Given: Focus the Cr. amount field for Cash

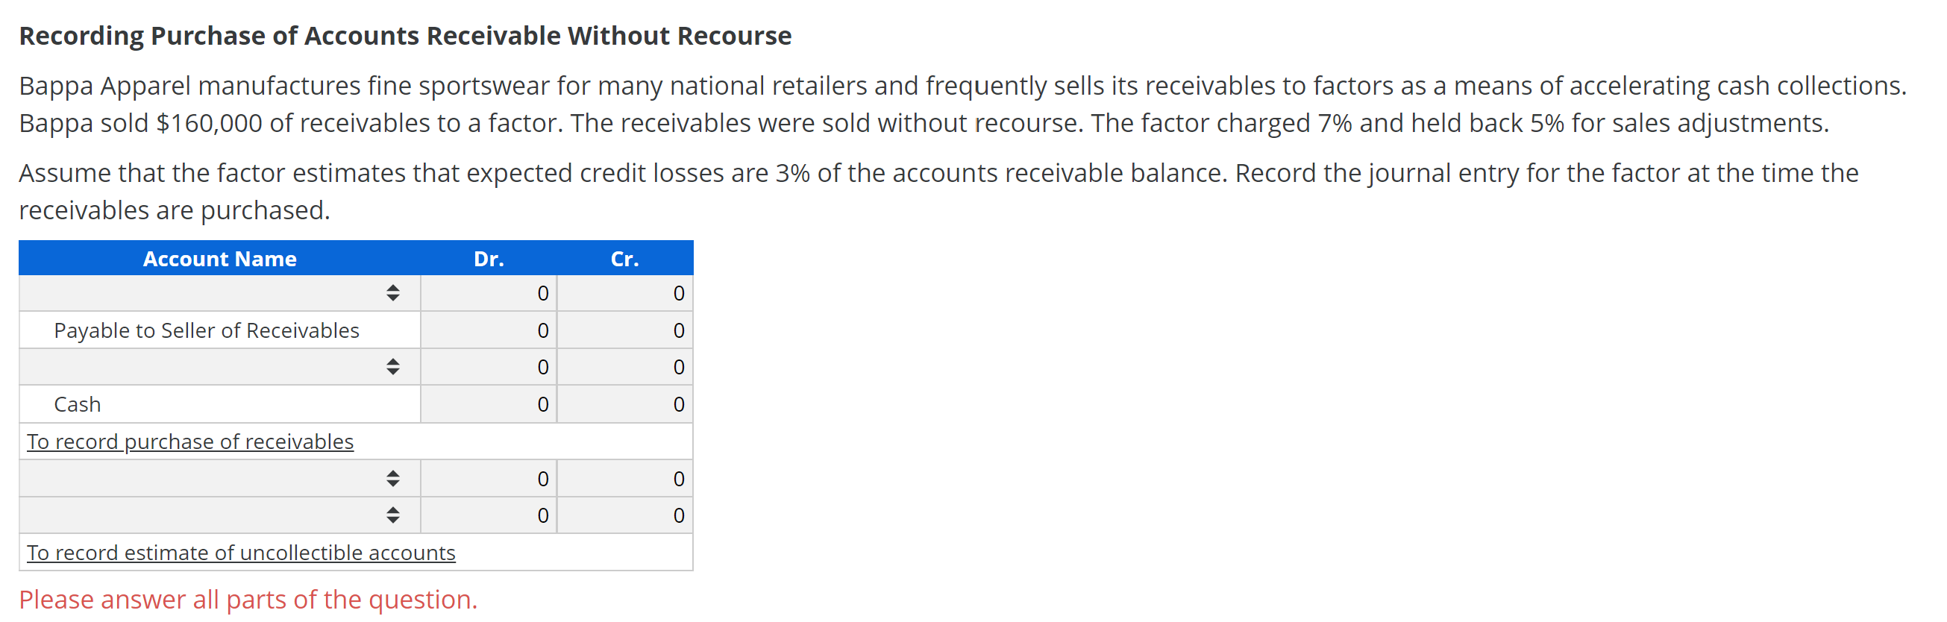Looking at the screenshot, I should [x=624, y=404].
